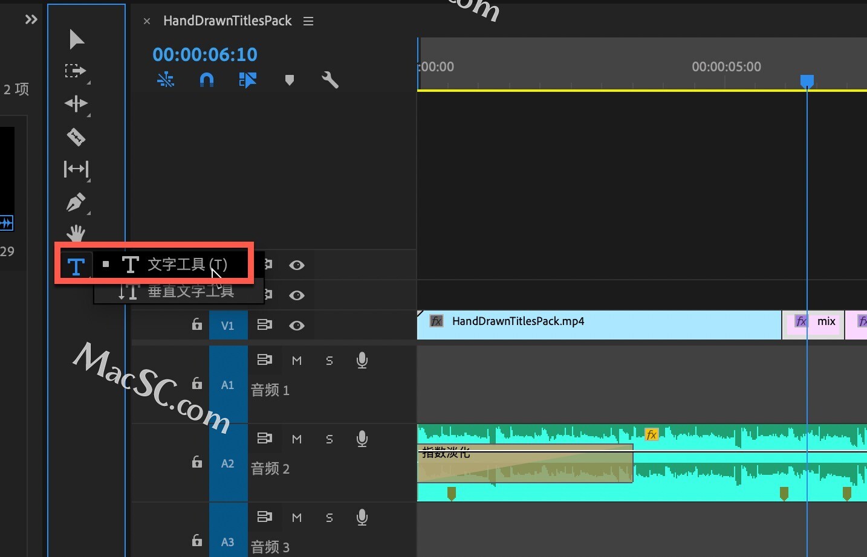
Task: Toggle Snap in timeline magnet icon
Action: coord(207,80)
